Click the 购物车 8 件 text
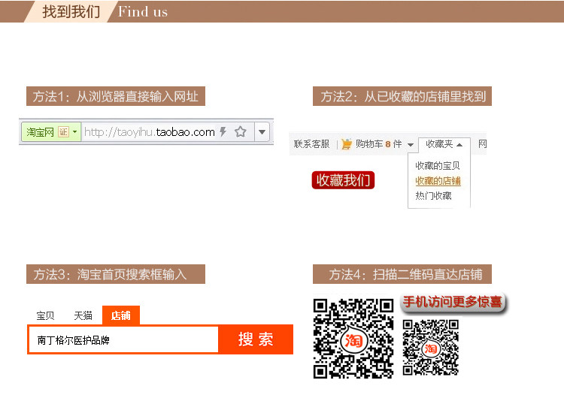Screen dimensions: 564x410 click(x=378, y=144)
